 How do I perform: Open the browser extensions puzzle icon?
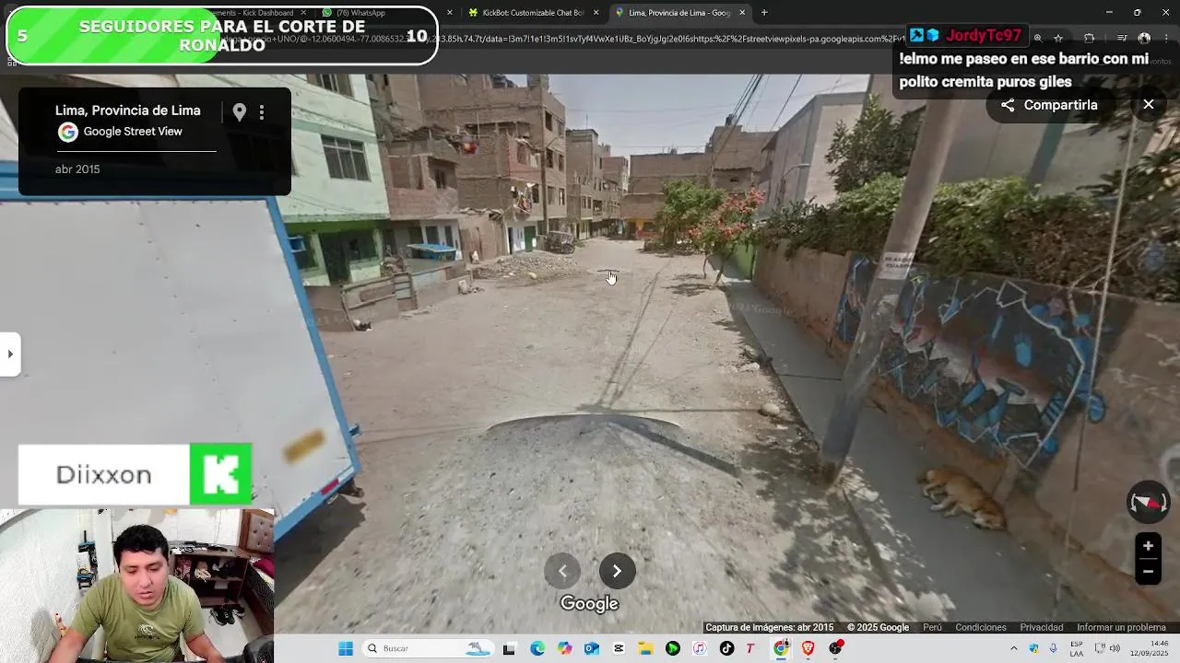point(1090,38)
